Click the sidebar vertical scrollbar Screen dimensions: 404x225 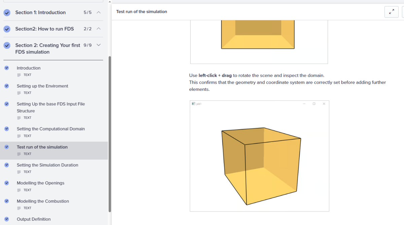(110, 135)
